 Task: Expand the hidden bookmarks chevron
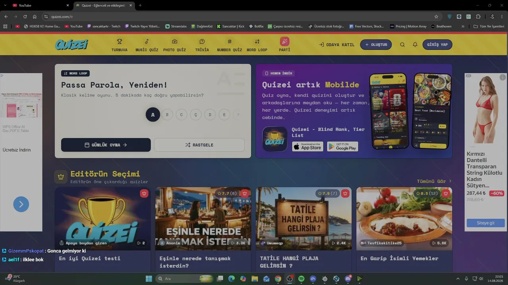(463, 27)
